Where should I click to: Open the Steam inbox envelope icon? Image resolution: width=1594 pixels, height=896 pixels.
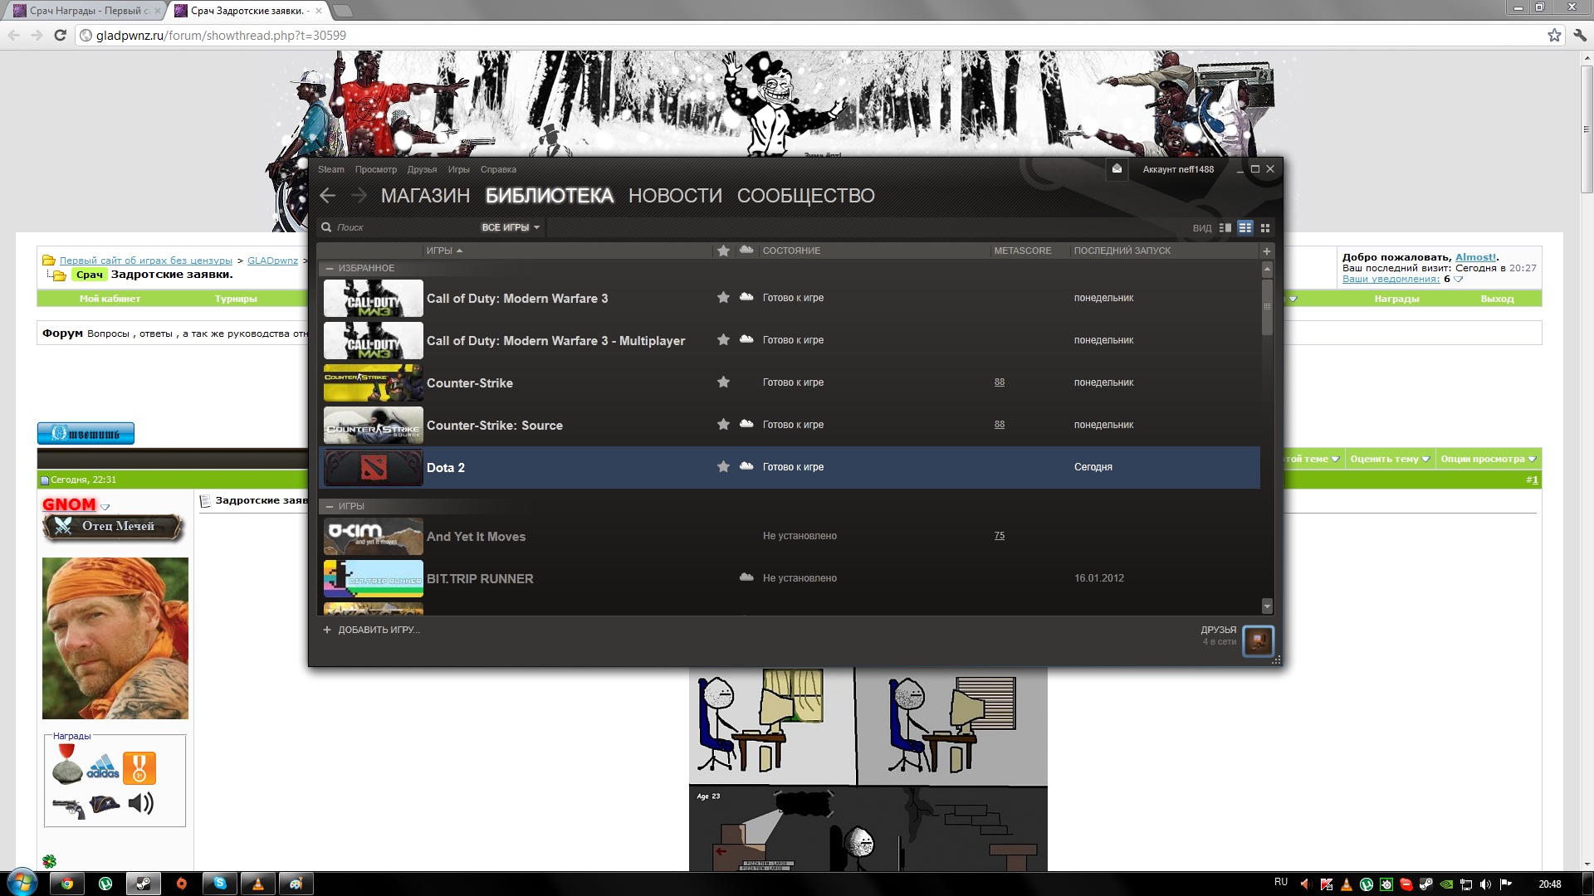(1117, 169)
